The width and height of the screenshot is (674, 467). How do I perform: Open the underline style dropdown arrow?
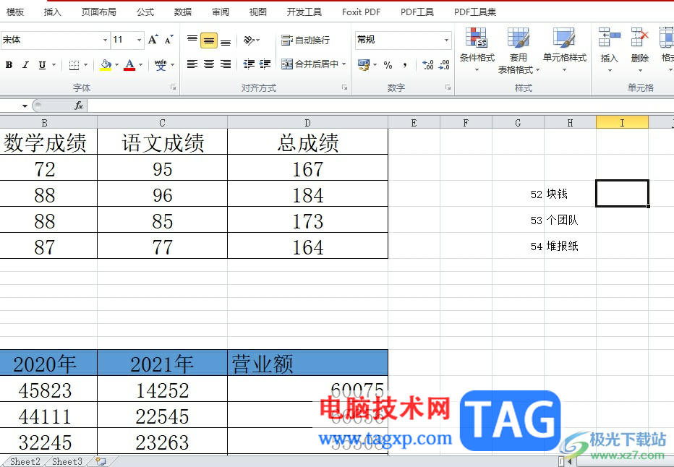54,65
